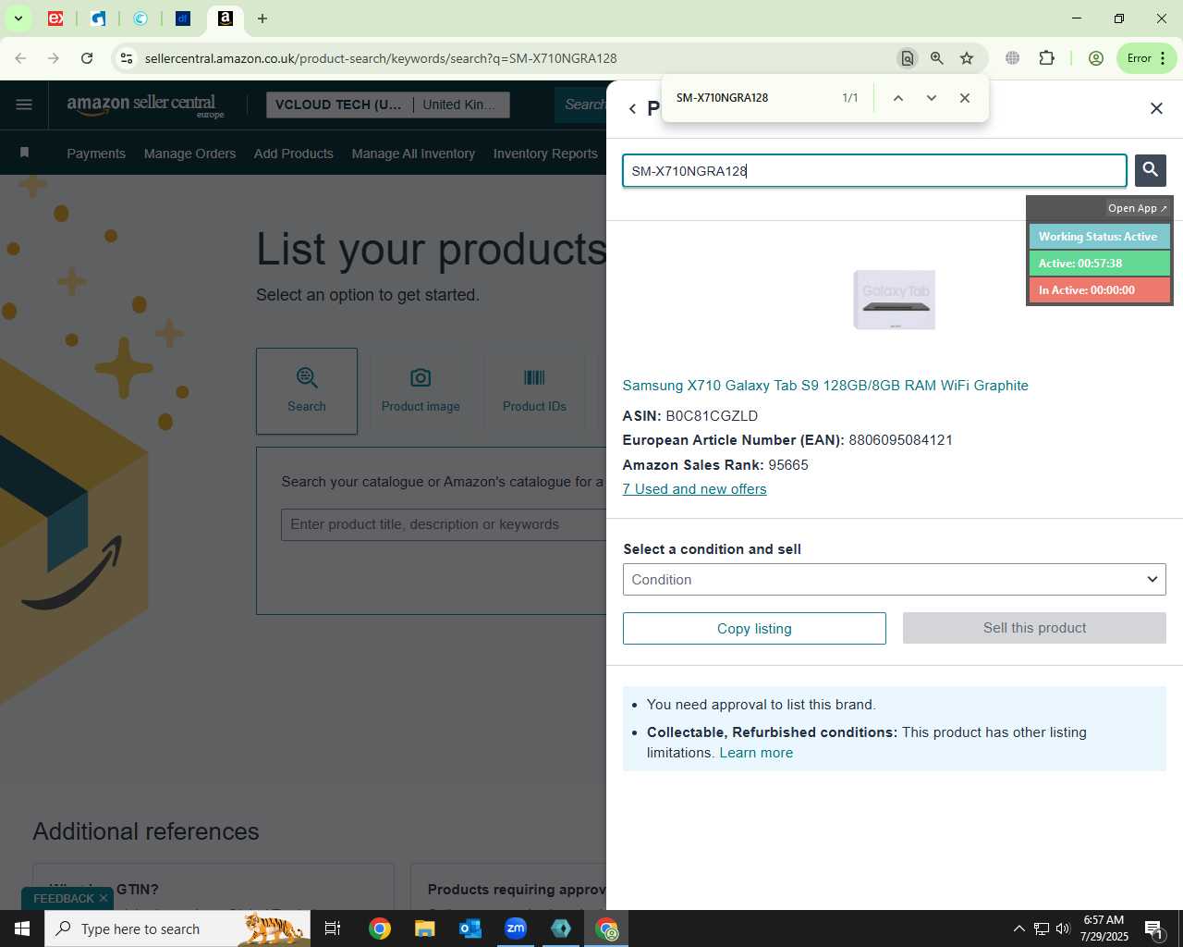Click the zoom magnifier icon in address bar

click(937, 58)
